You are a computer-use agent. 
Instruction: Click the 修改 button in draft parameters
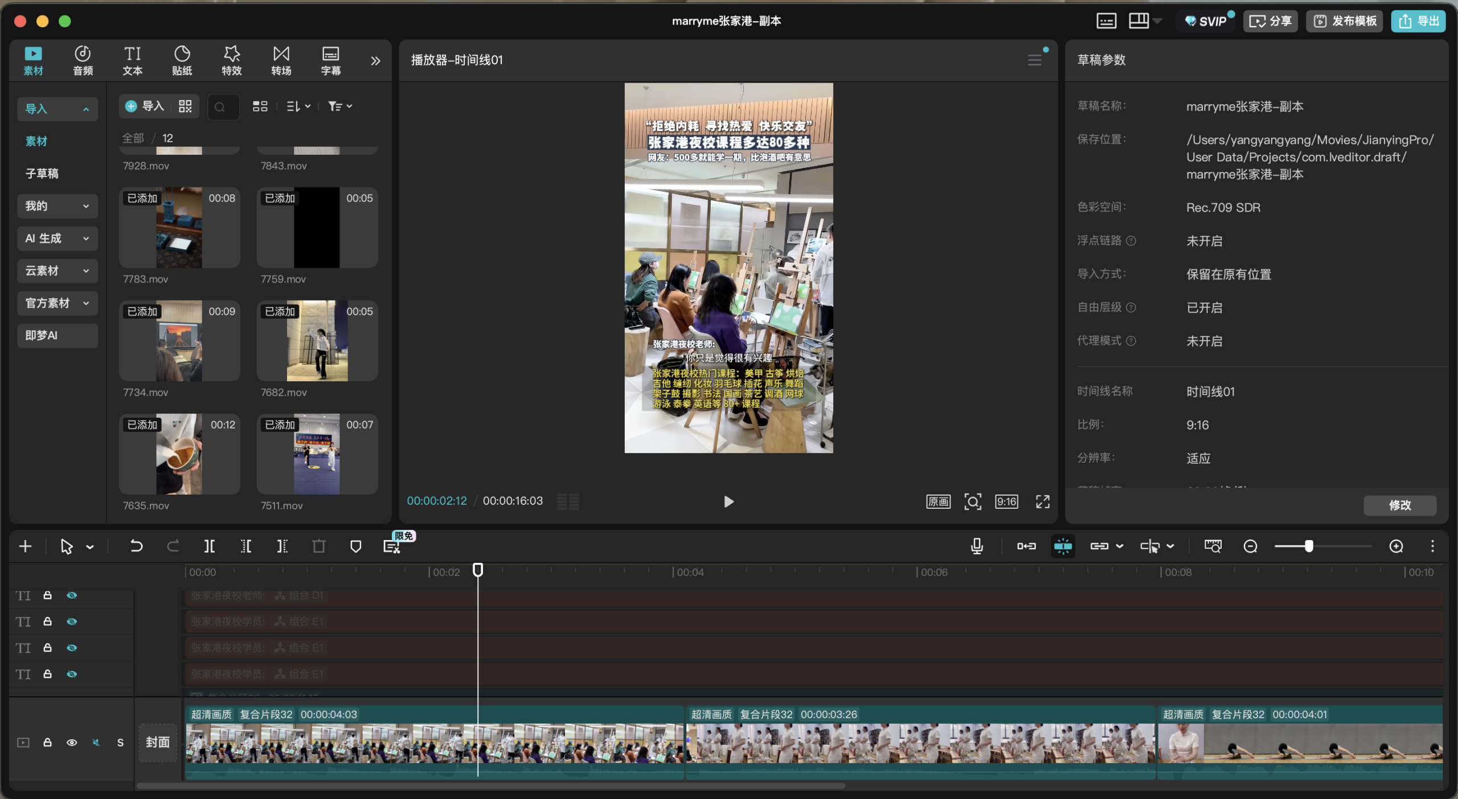[1399, 505]
